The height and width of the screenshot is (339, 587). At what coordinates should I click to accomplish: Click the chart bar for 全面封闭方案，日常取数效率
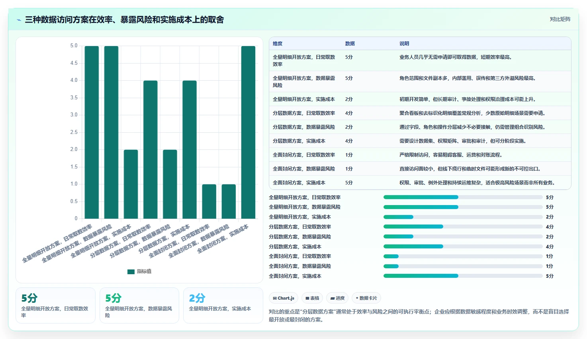209,201
